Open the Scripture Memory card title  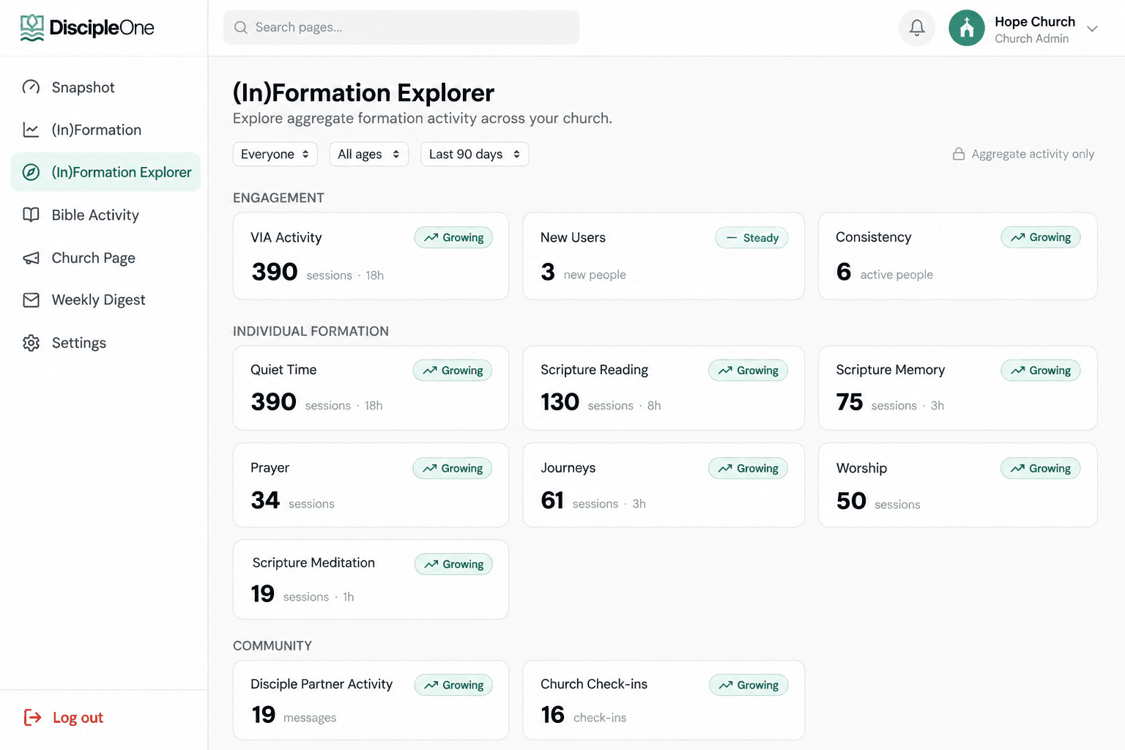(890, 370)
